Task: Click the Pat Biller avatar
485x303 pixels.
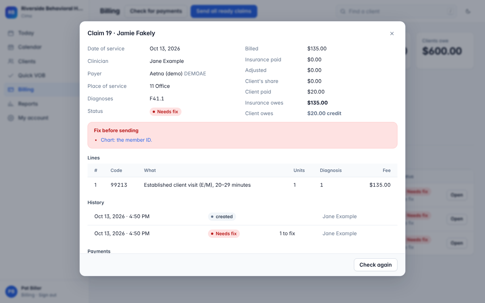Action: [x=11, y=291]
